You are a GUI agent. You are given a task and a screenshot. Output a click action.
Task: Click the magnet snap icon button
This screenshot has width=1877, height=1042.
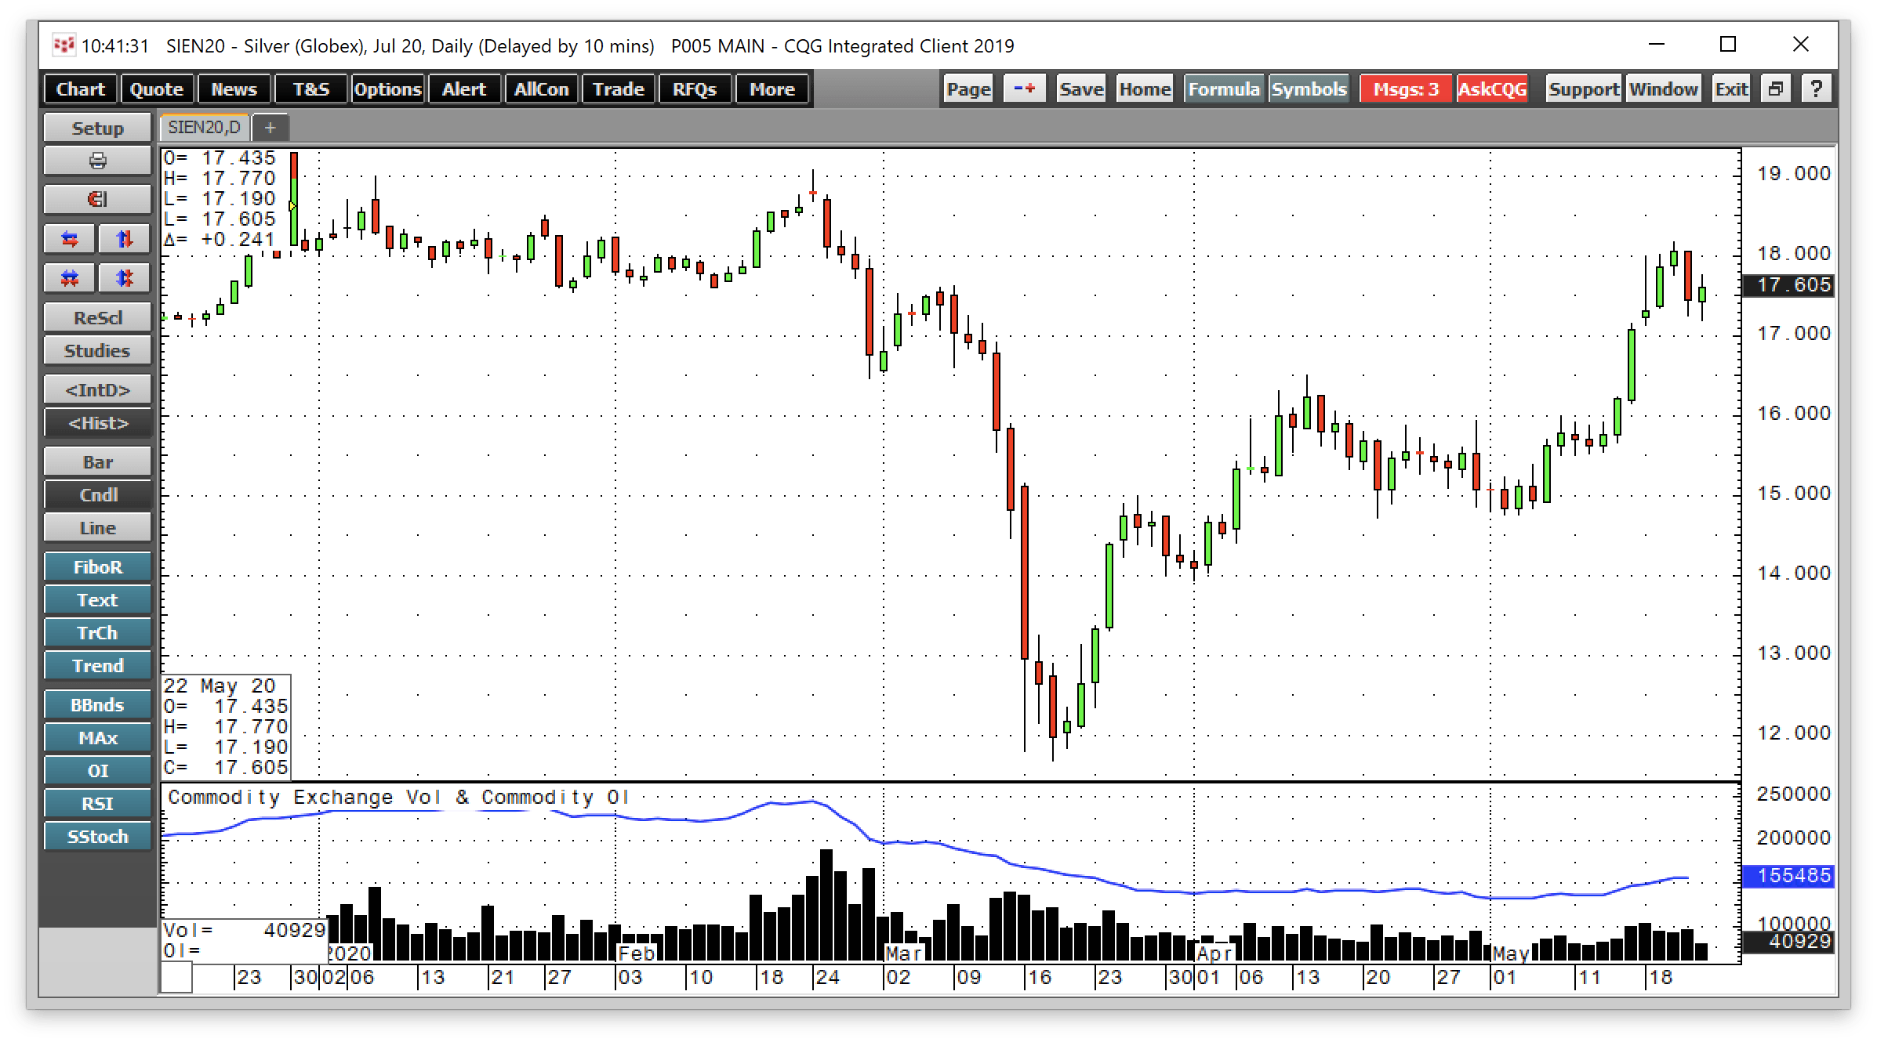point(97,199)
